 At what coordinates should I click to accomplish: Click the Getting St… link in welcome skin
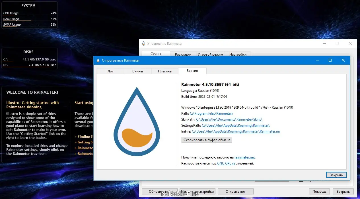84,142
